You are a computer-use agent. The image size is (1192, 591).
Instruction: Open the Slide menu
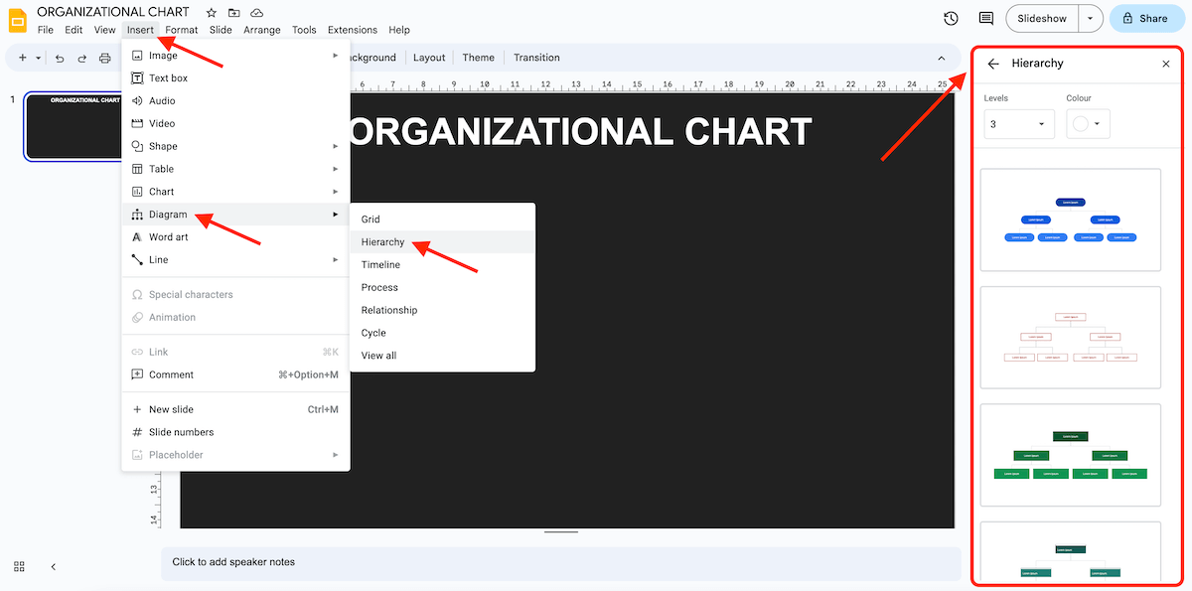(x=221, y=30)
